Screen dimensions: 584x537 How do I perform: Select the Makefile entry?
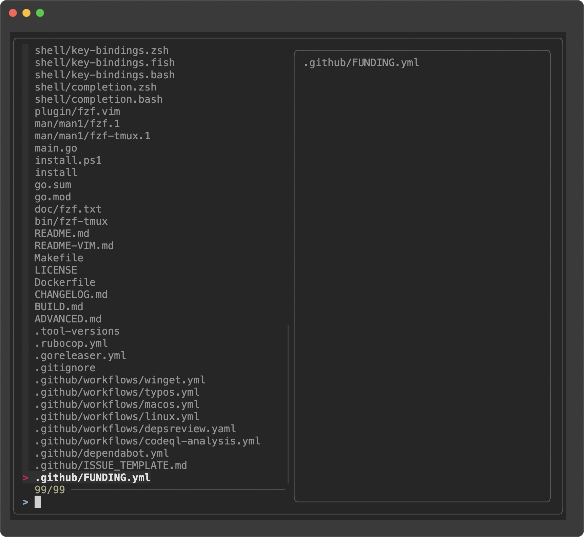[x=59, y=258]
